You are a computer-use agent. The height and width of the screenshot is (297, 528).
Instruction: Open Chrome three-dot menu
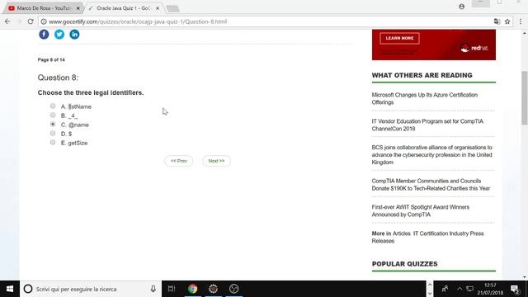pos(521,21)
